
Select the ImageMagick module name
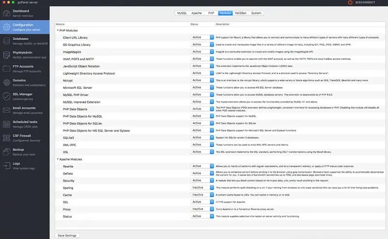tap(72, 52)
